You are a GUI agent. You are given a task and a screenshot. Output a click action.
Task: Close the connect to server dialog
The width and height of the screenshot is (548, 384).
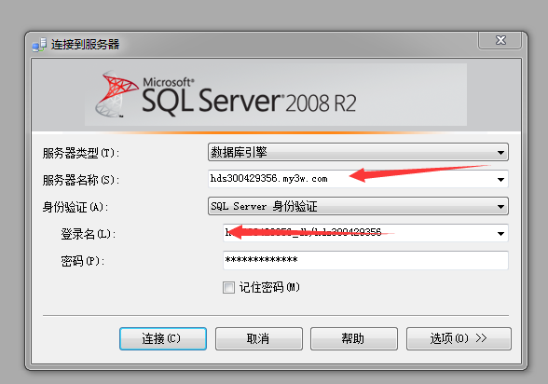[500, 40]
